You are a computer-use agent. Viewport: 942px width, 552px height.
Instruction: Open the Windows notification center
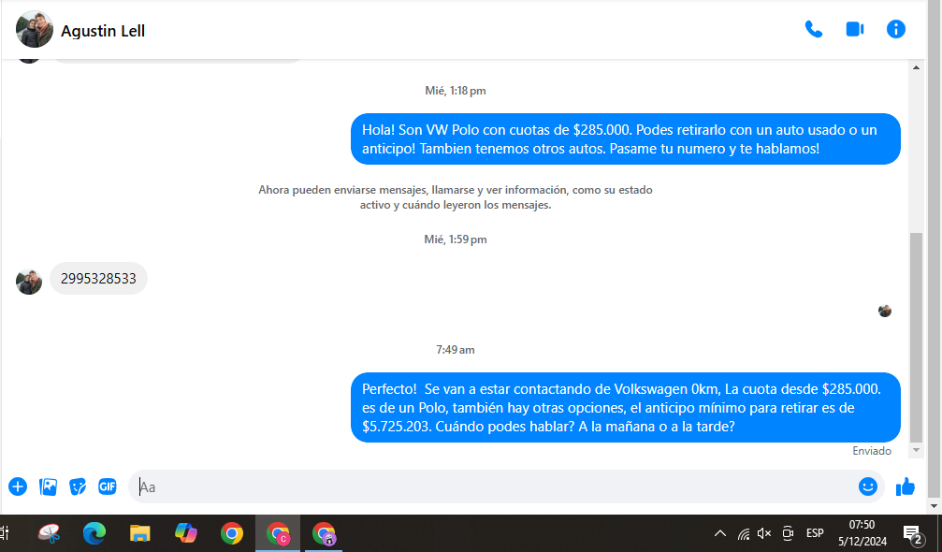click(x=912, y=533)
